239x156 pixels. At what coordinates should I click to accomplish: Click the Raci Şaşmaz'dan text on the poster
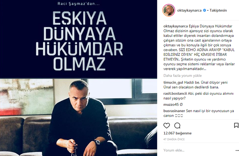tap(78, 3)
